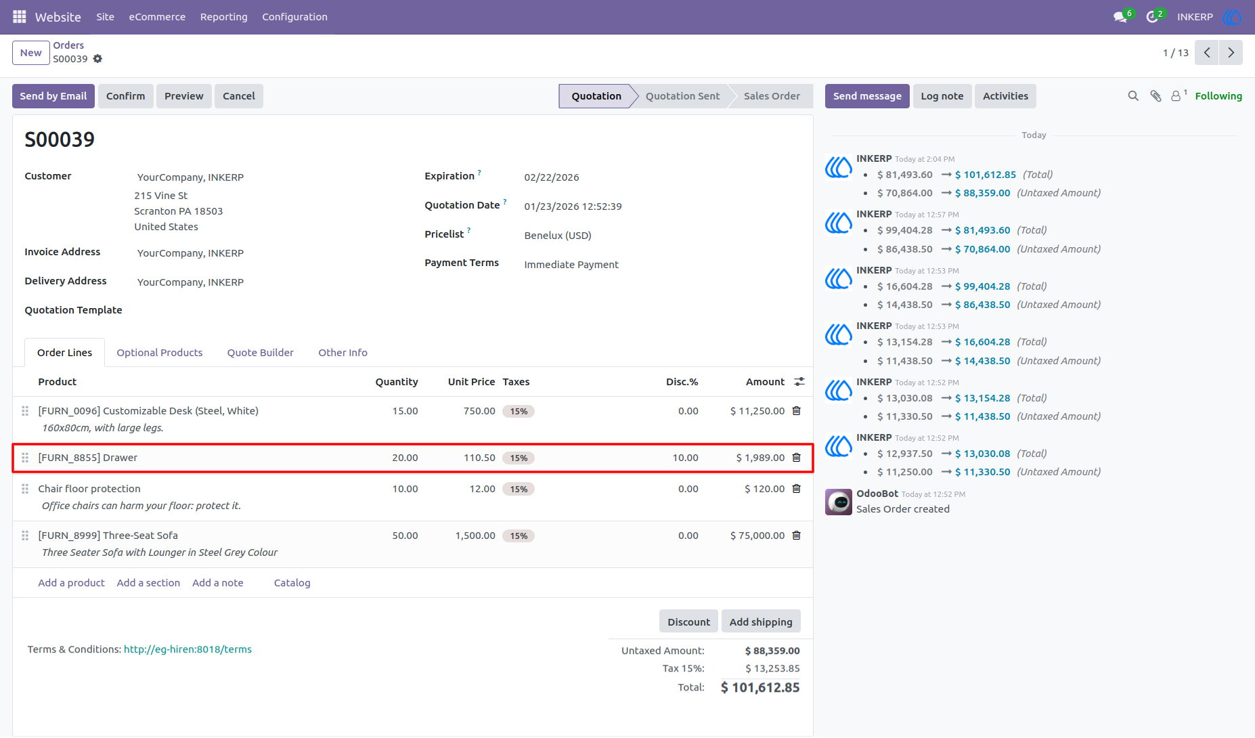Go to the previous record arrow

point(1207,53)
